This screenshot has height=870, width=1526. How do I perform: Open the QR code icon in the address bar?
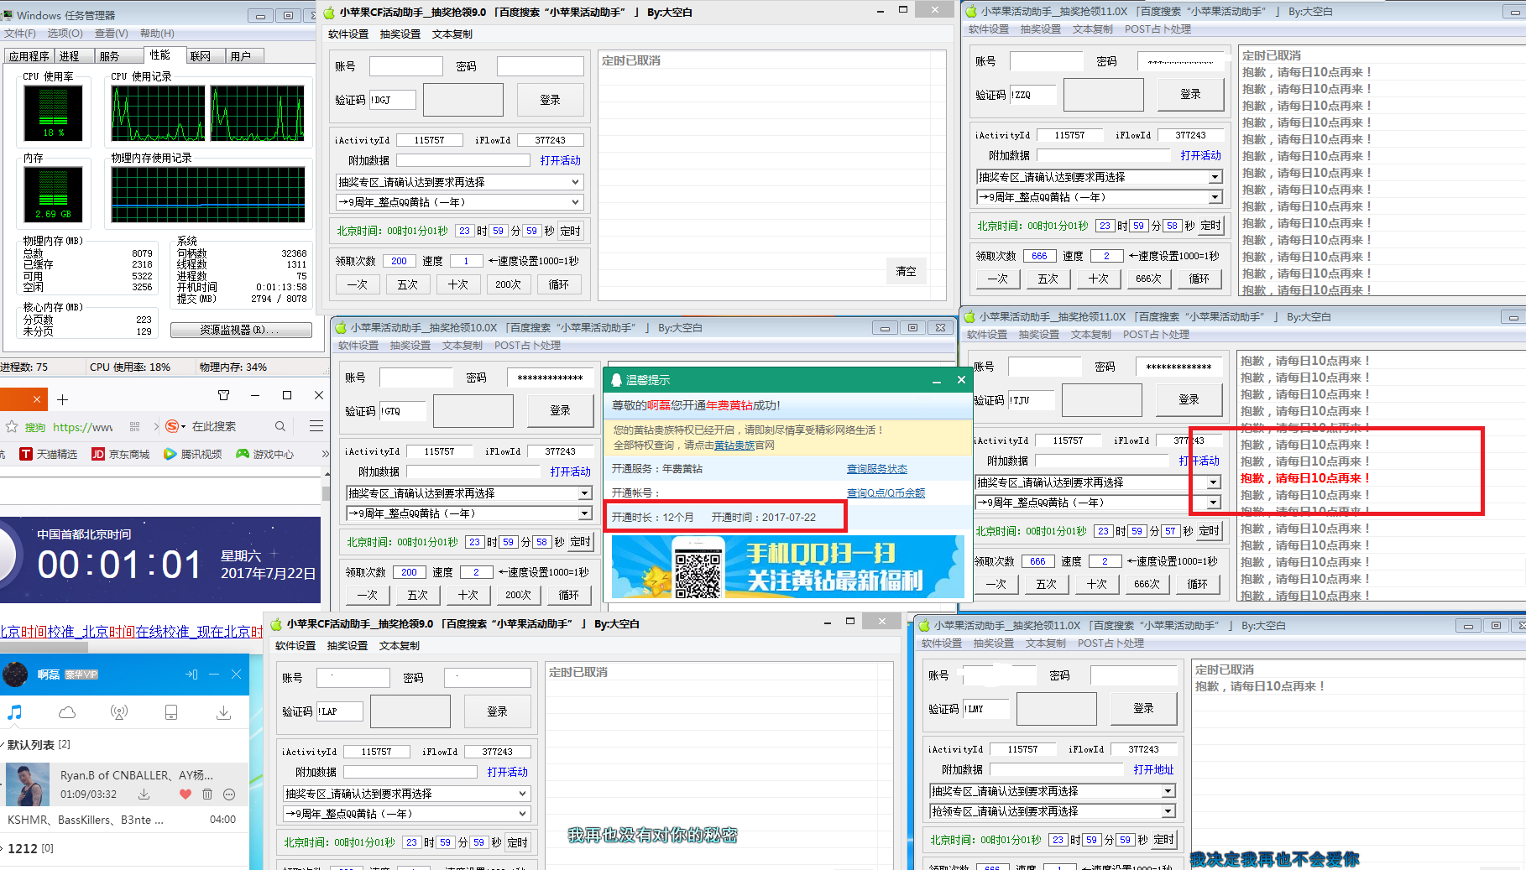click(134, 426)
